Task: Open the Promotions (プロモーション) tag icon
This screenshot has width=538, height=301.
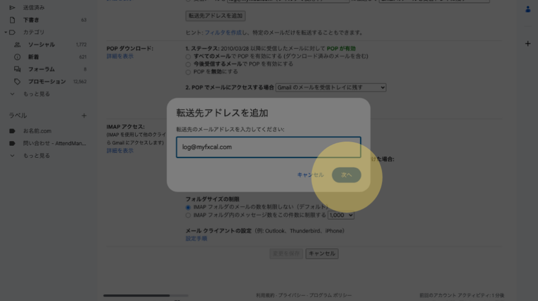Action: 17,82
